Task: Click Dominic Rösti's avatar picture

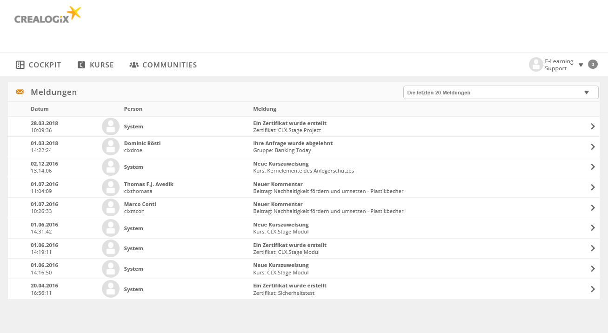Action: tap(111, 147)
